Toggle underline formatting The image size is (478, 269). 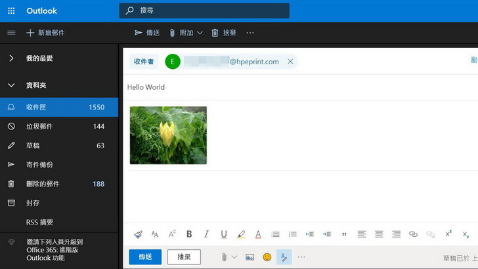224,234
